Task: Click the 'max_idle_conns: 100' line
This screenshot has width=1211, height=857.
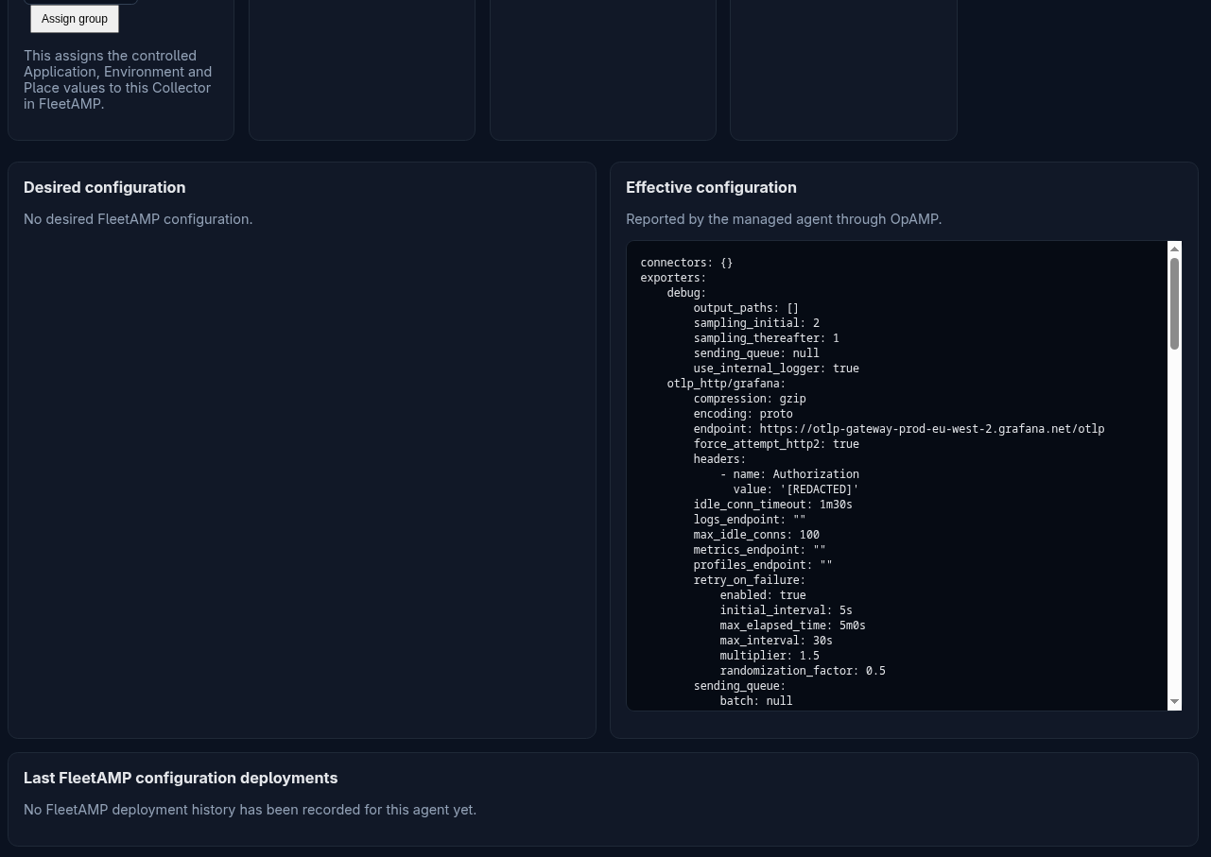Action: (756, 535)
